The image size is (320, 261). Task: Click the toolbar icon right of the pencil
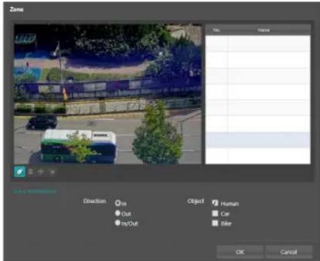coord(31,172)
